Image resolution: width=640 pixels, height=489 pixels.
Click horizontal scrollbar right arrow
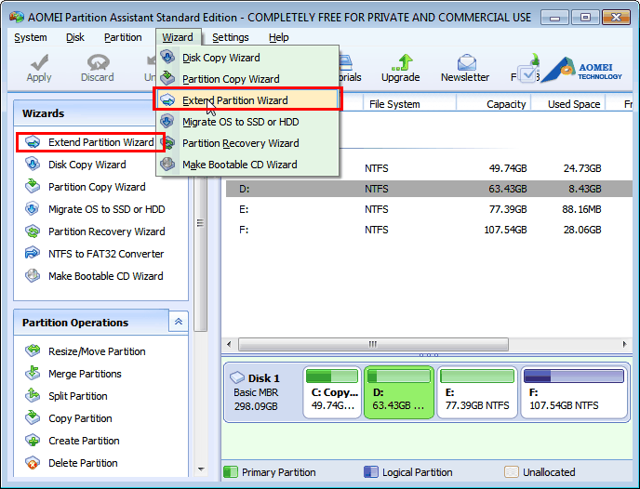(x=624, y=344)
